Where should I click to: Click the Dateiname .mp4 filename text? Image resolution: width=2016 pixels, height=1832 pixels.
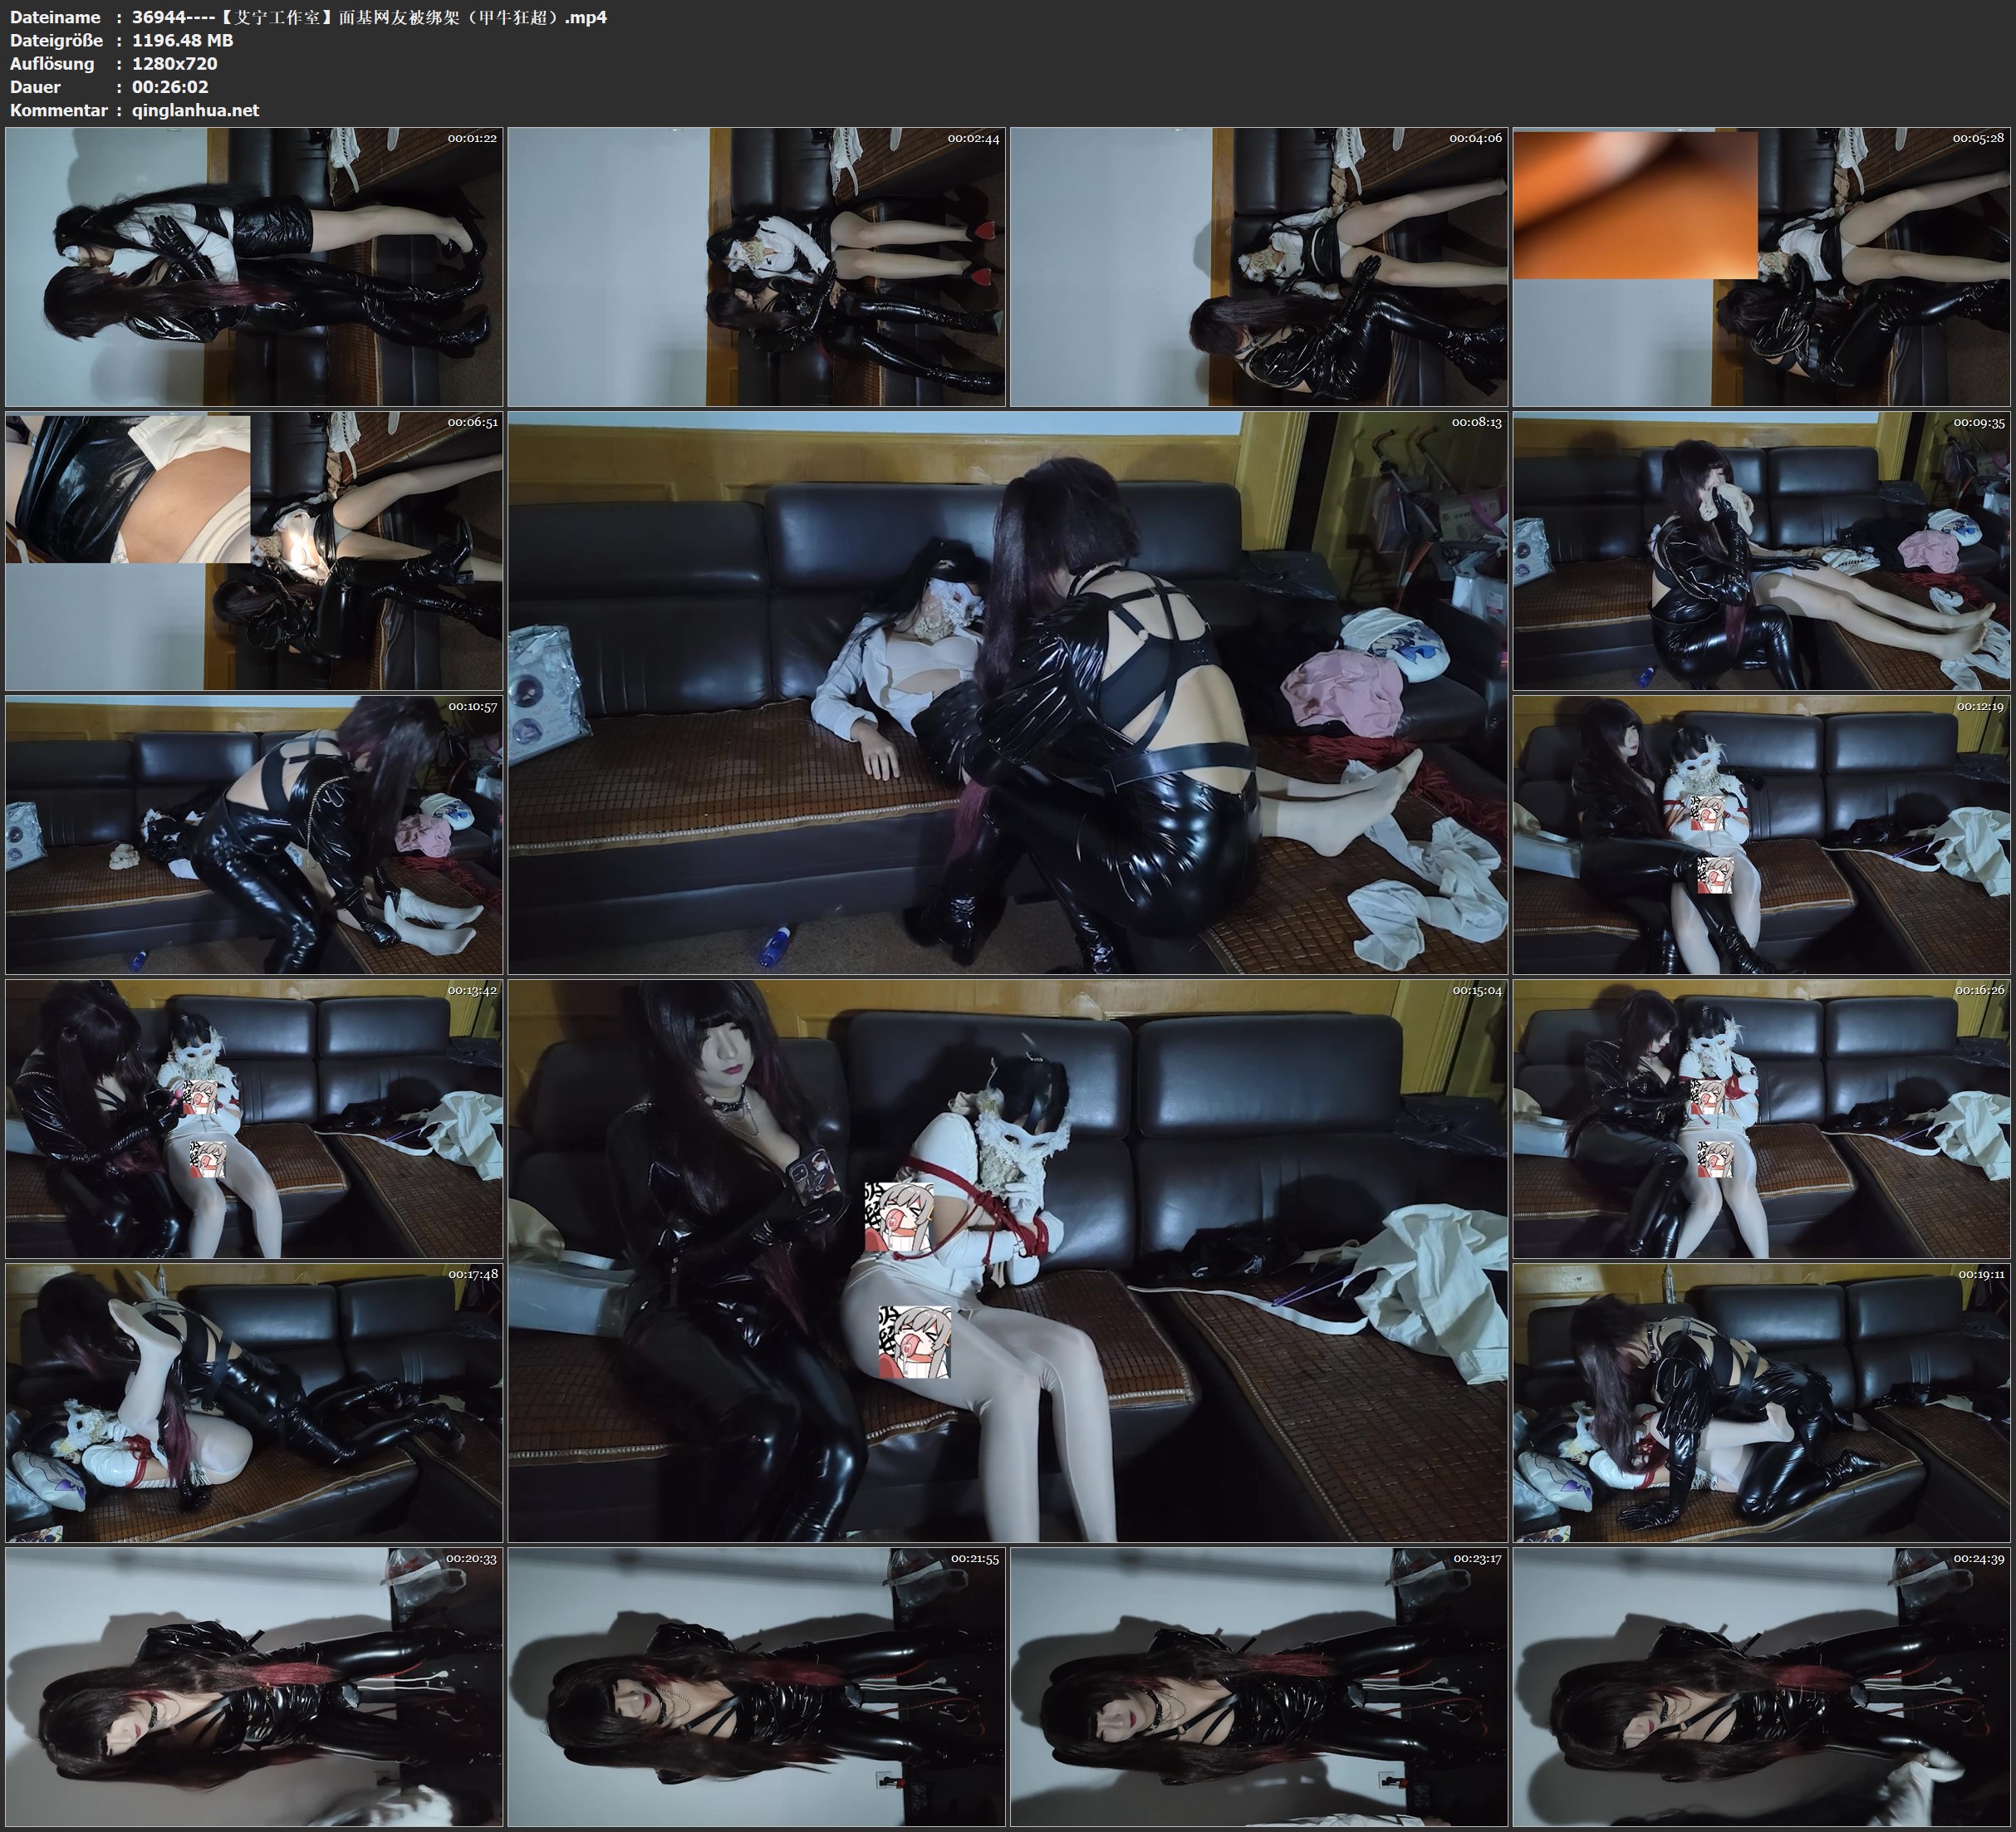tap(369, 17)
